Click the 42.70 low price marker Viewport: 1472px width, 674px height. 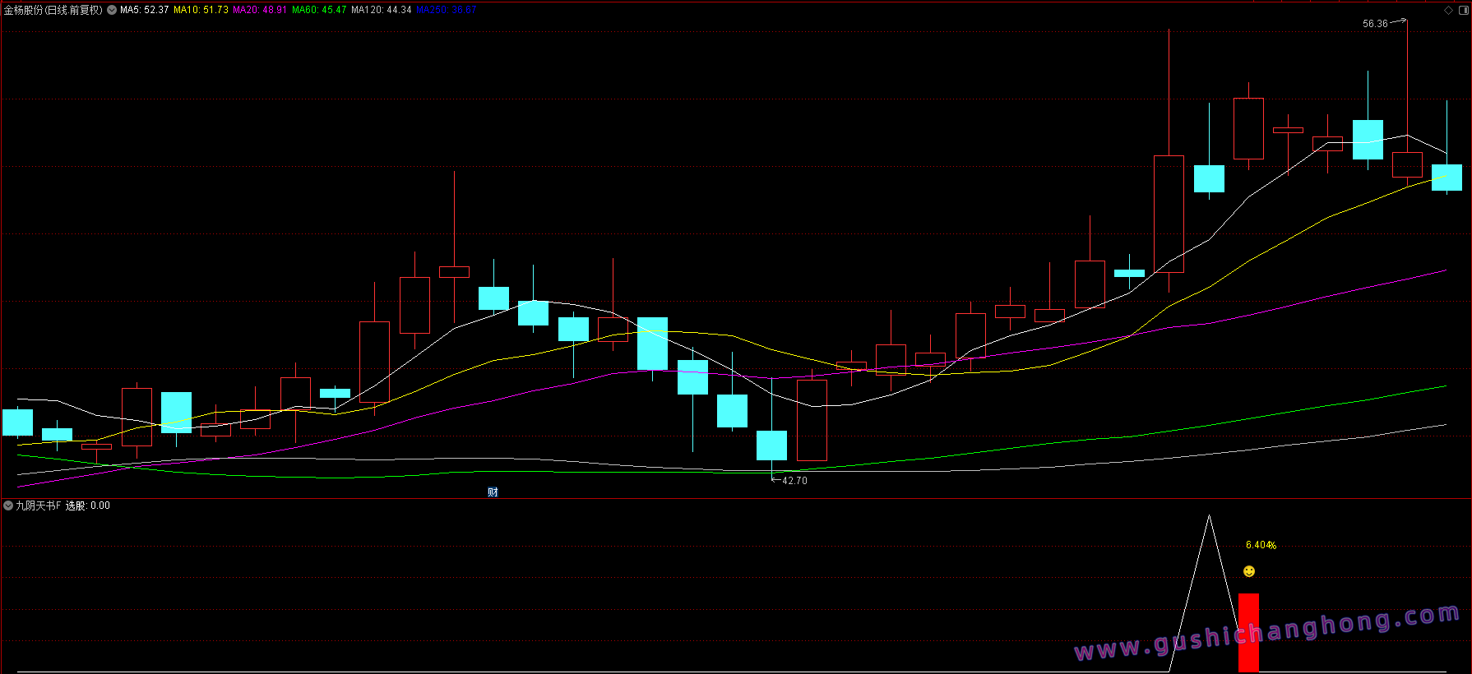pos(794,481)
